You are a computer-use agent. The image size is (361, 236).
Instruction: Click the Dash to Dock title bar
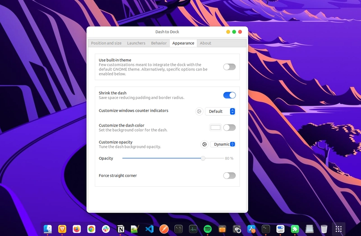[167, 32]
